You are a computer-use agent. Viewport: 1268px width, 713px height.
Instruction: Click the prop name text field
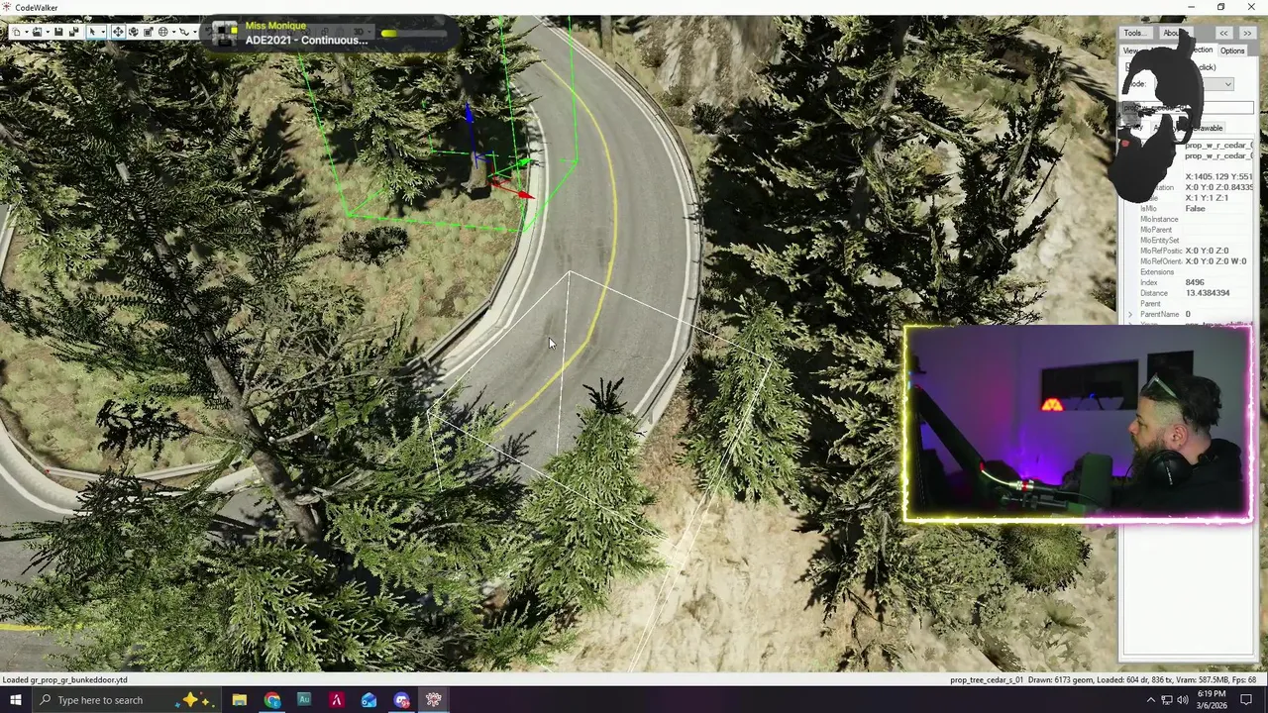pos(1188,107)
